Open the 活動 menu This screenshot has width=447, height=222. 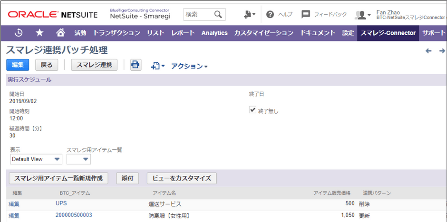point(80,33)
